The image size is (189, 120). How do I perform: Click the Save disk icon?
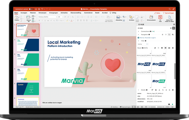(39, 9)
